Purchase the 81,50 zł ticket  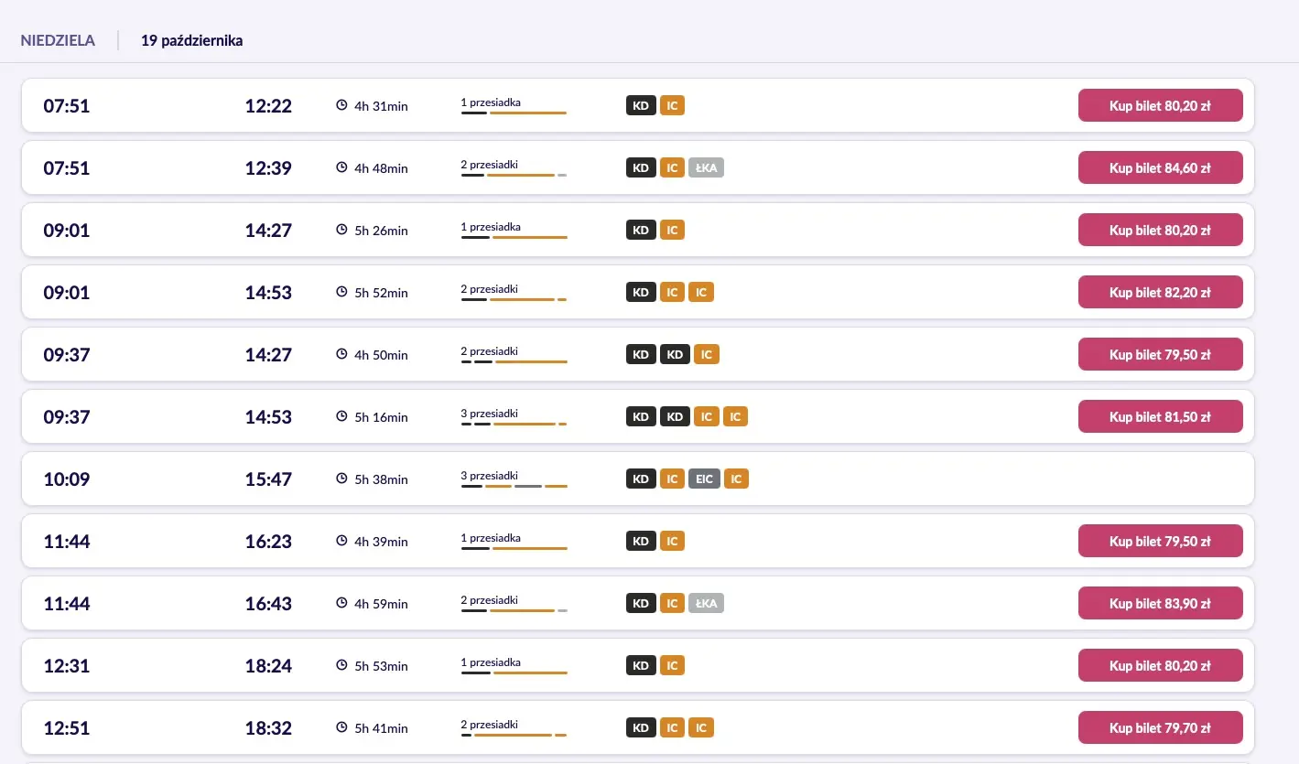coord(1160,416)
